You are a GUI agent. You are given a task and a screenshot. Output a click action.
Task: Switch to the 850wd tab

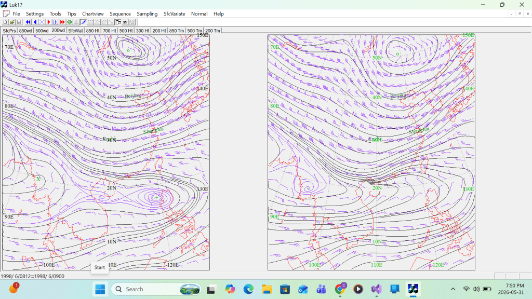click(25, 31)
